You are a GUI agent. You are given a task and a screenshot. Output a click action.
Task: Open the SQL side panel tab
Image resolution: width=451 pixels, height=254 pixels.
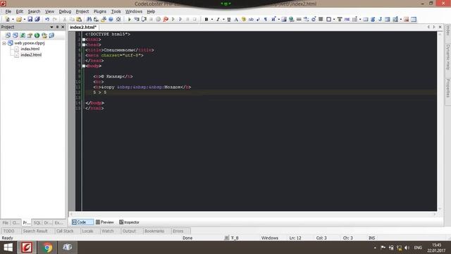click(37, 223)
